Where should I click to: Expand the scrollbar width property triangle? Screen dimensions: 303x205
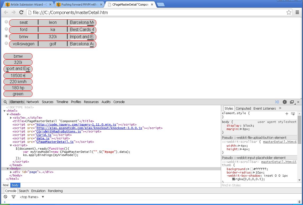click(239, 146)
